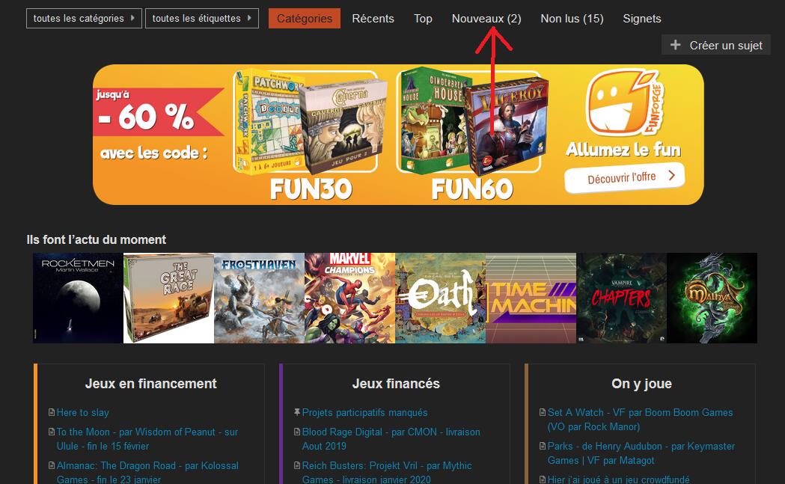Click the document icon beside 'Reich Busters'
785x484 pixels.
tap(297, 465)
